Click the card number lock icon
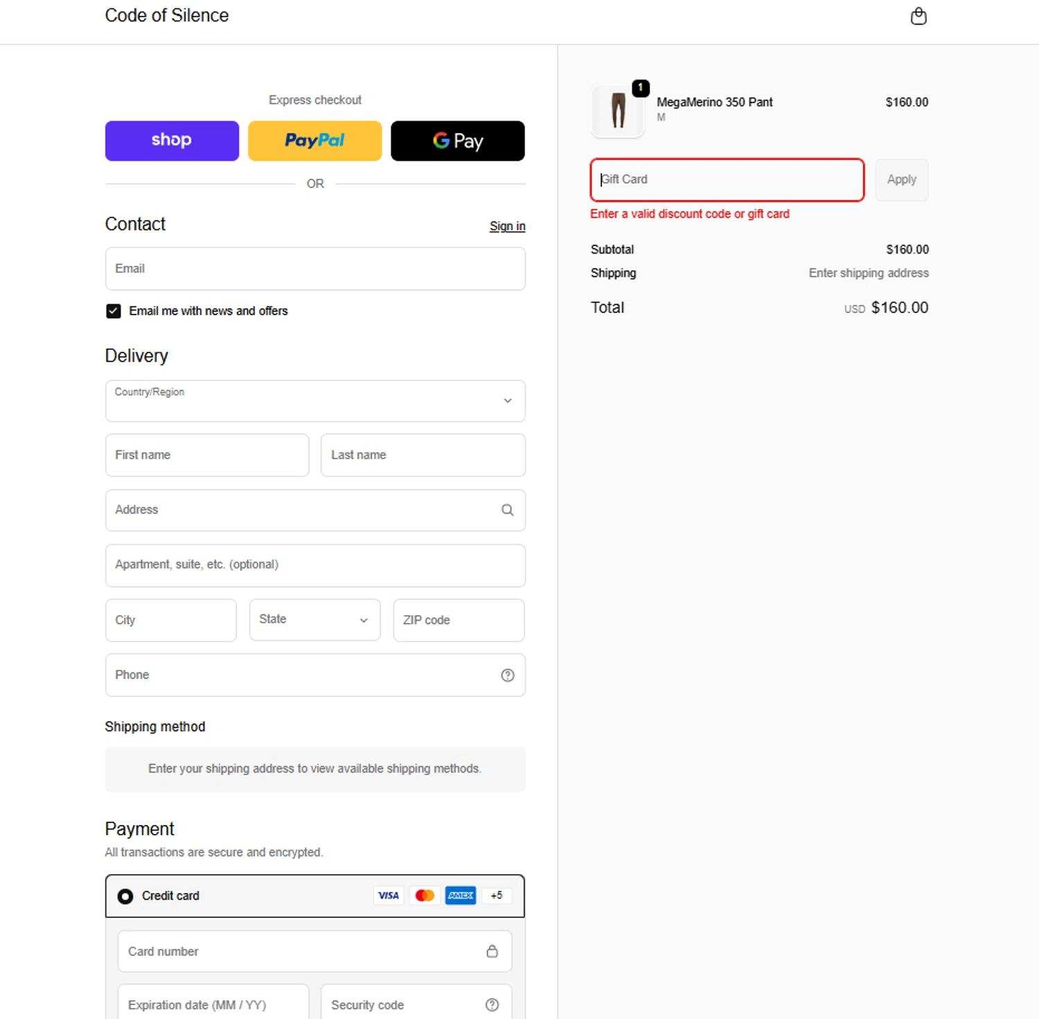The height and width of the screenshot is (1019, 1039). [x=492, y=951]
